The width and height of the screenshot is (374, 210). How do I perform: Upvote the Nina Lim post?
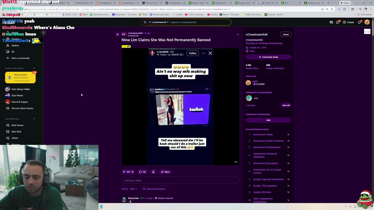[124, 172]
